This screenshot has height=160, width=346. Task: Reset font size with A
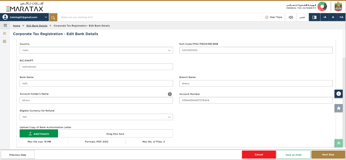[x=333, y=17]
